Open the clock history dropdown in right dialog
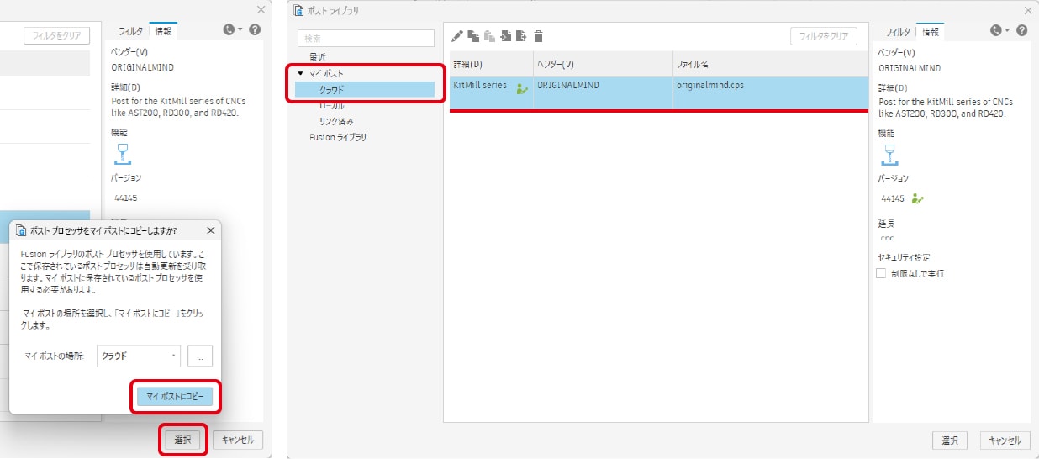This screenshot has height=459, width=1039. [x=999, y=30]
